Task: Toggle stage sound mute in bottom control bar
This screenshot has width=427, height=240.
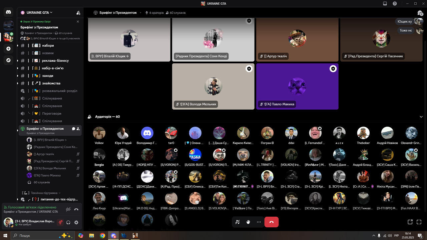Action: [238, 222]
